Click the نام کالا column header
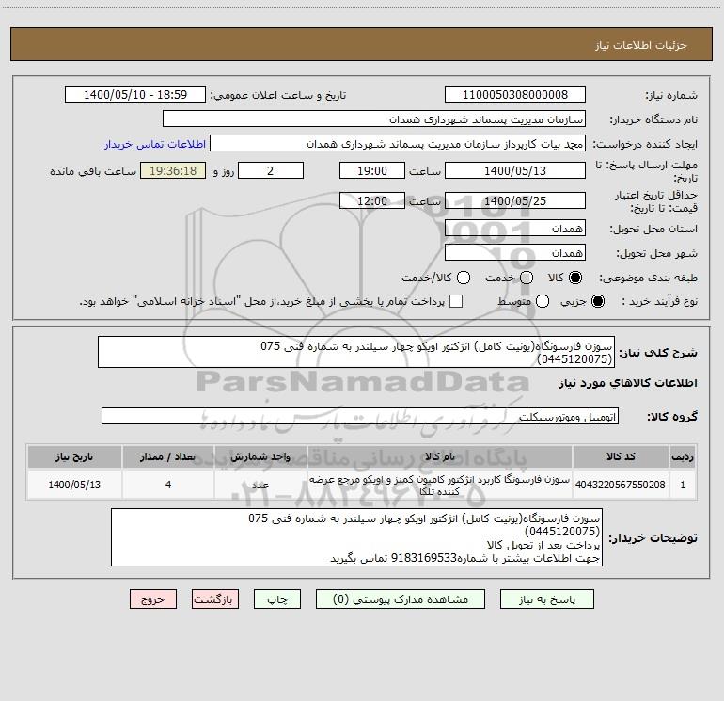Screen dimensions: 724x701 click(440, 457)
